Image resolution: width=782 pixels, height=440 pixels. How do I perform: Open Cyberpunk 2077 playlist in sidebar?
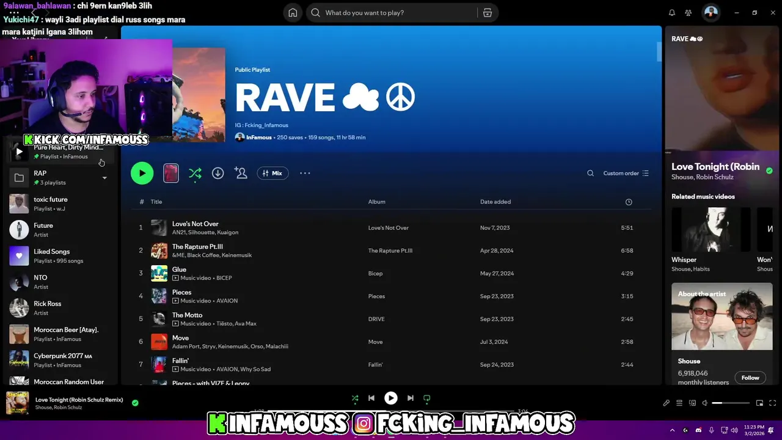(x=59, y=360)
